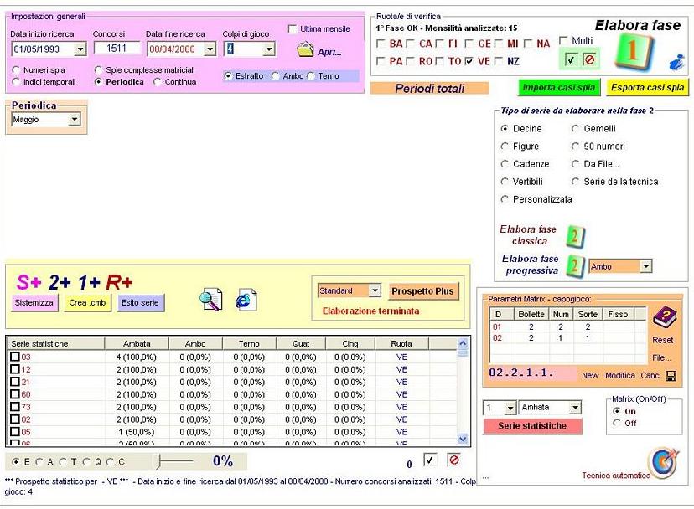694x509 pixels.
Task: Launch Tecnica automatica target icon
Action: [x=663, y=462]
